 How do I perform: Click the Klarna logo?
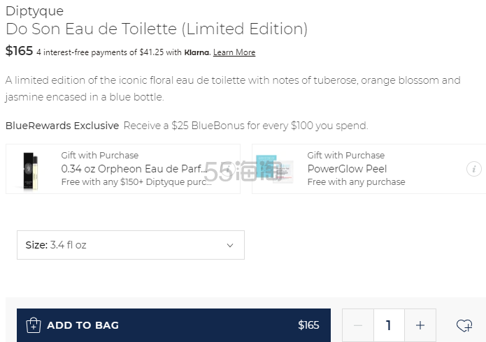point(196,52)
